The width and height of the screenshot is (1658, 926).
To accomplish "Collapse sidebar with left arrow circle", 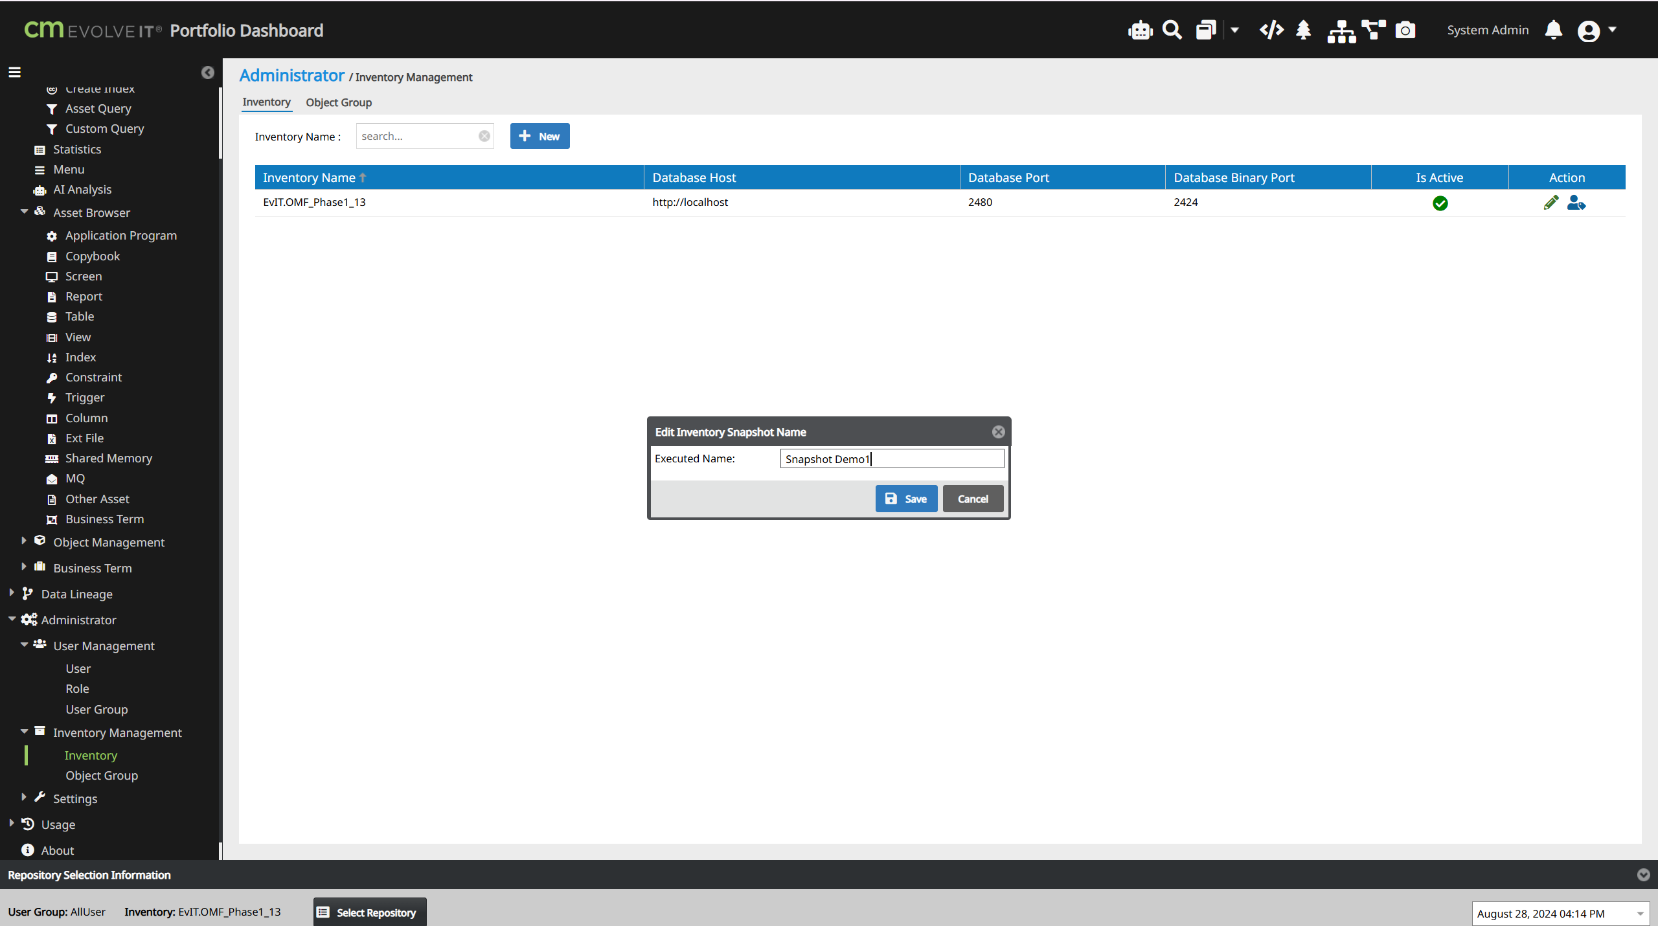I will (x=207, y=73).
